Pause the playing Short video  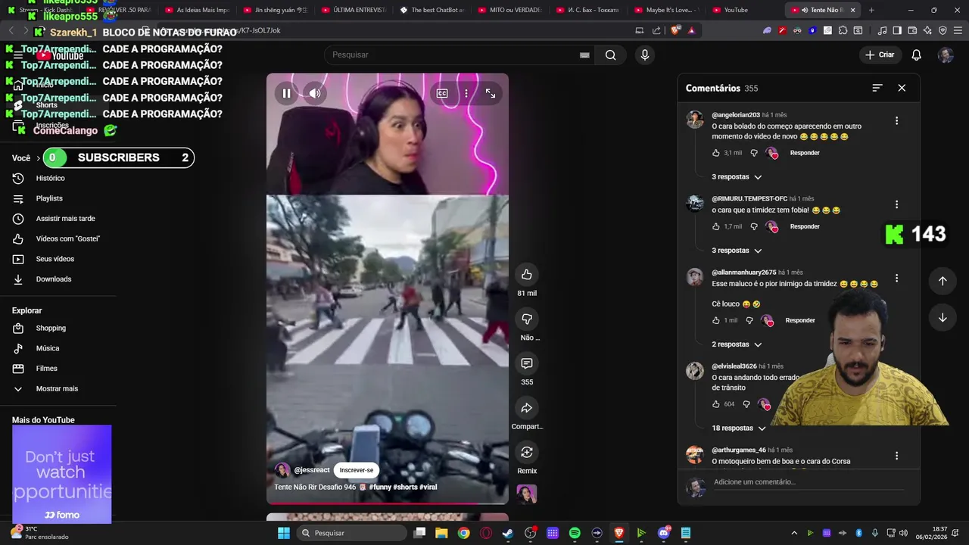click(x=286, y=93)
